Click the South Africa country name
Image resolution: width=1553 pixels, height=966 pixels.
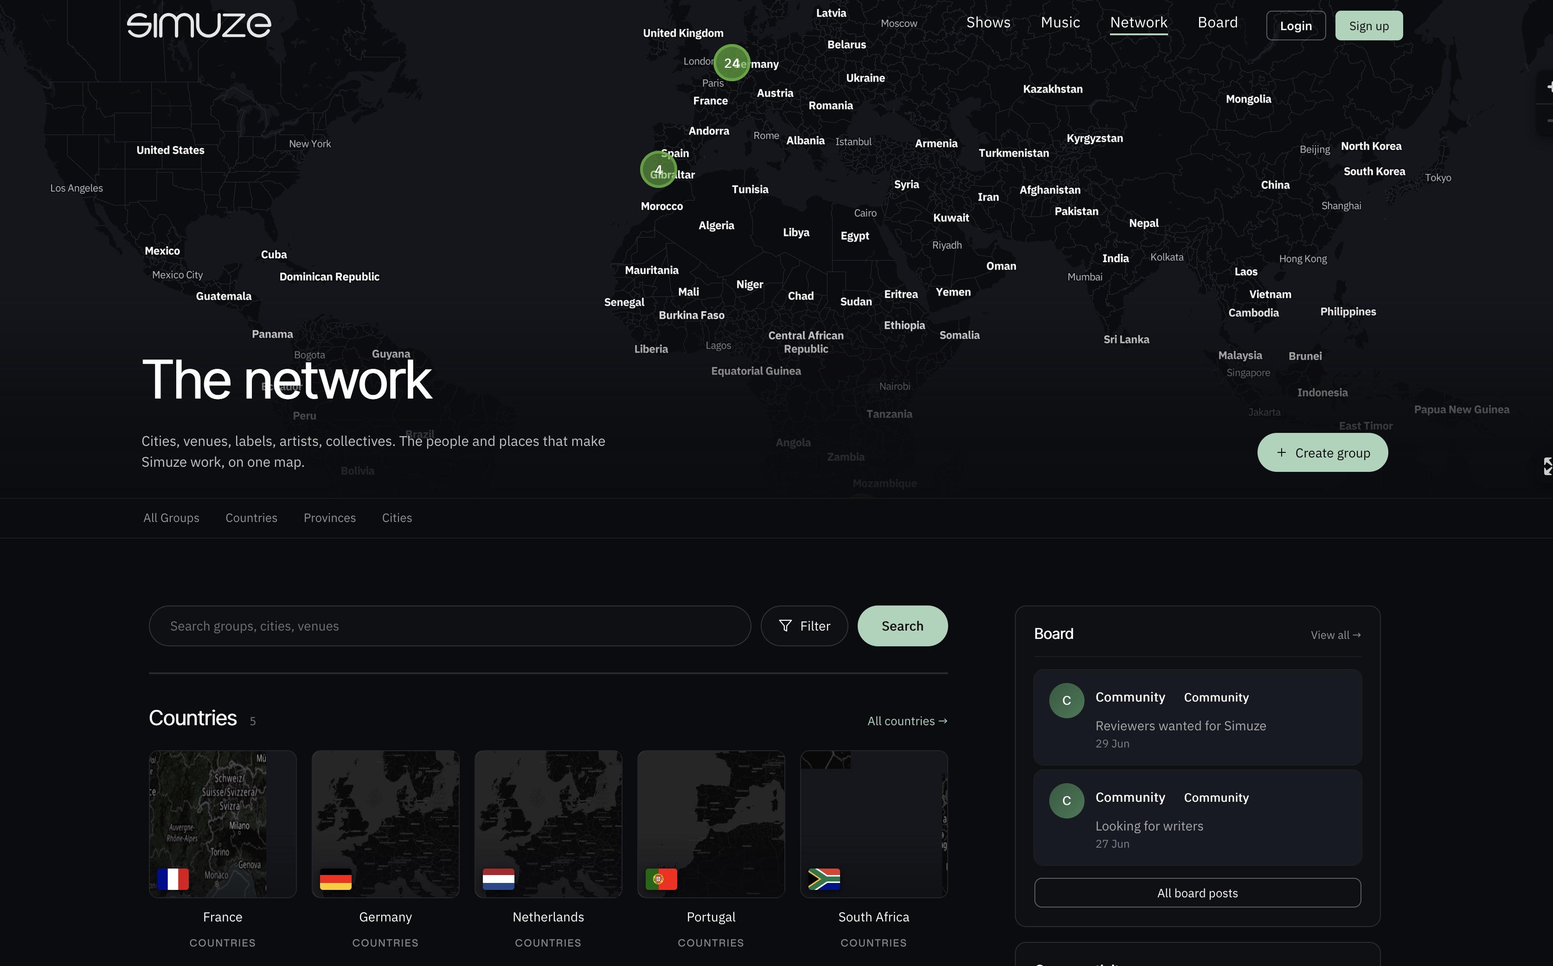pyautogui.click(x=873, y=917)
